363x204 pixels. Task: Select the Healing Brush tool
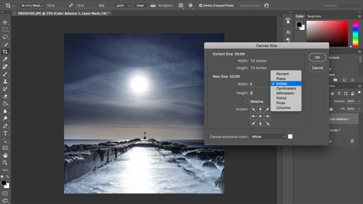pyautogui.click(x=5, y=67)
